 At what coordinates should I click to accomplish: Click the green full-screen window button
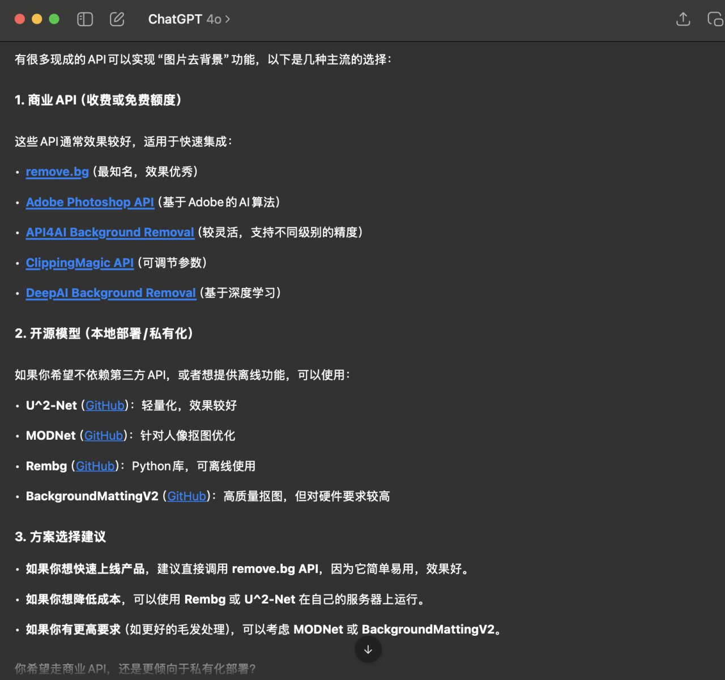[54, 19]
